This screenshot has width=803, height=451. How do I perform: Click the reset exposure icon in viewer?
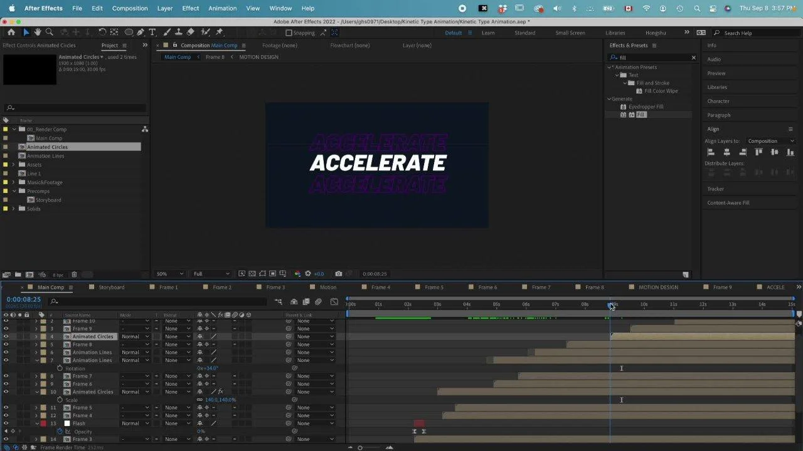pyautogui.click(x=307, y=274)
